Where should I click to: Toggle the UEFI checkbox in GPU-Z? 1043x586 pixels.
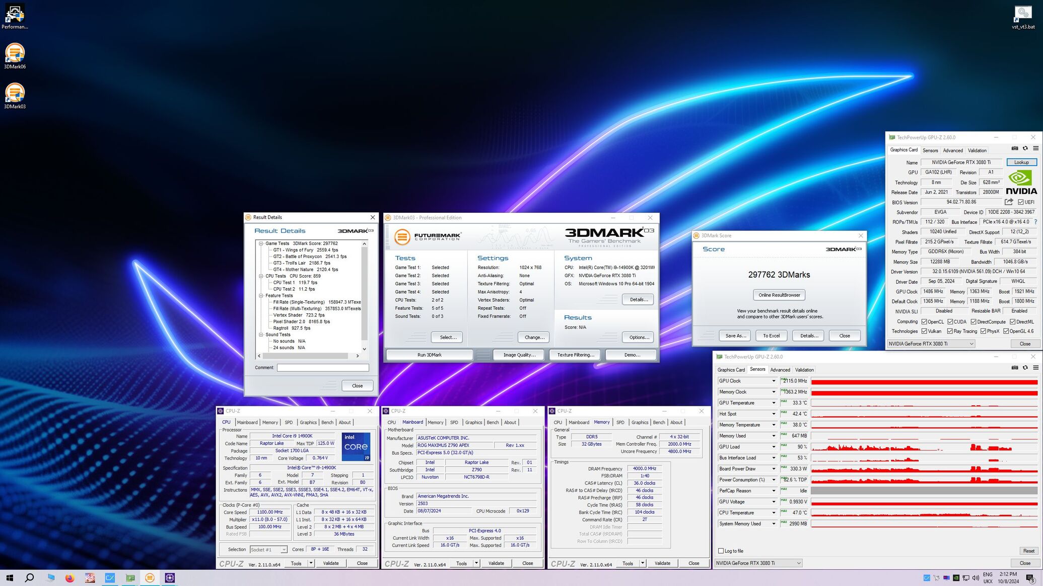pyautogui.click(x=1021, y=202)
